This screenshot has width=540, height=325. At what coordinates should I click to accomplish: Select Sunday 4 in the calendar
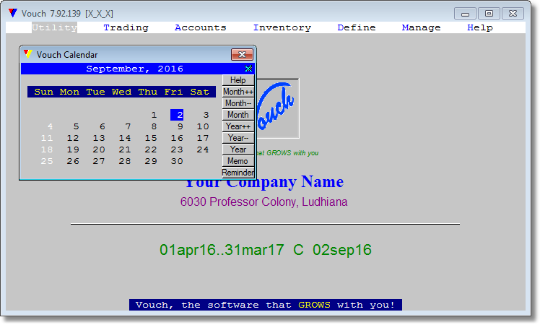pyautogui.click(x=51, y=126)
